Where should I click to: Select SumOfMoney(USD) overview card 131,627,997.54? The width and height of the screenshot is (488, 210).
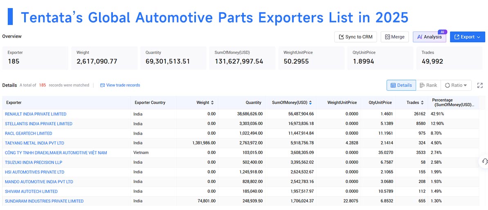243,58
